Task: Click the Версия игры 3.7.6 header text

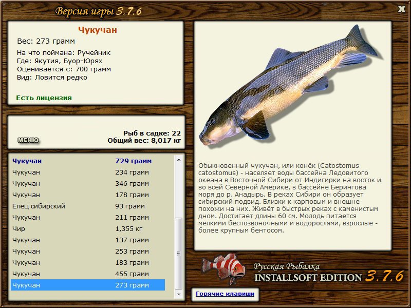Action: (99, 11)
